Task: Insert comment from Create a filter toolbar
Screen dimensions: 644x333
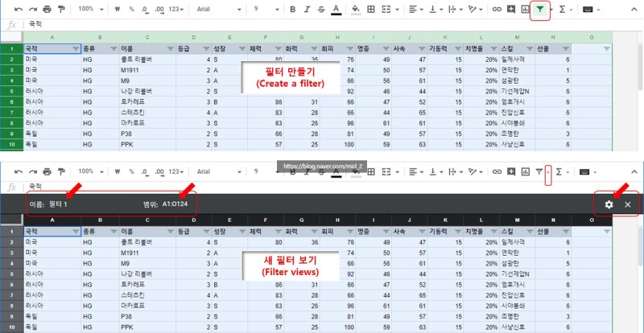Action: pyautogui.click(x=511, y=9)
